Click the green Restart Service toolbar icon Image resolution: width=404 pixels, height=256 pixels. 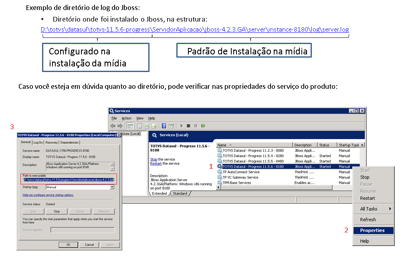(x=203, y=126)
